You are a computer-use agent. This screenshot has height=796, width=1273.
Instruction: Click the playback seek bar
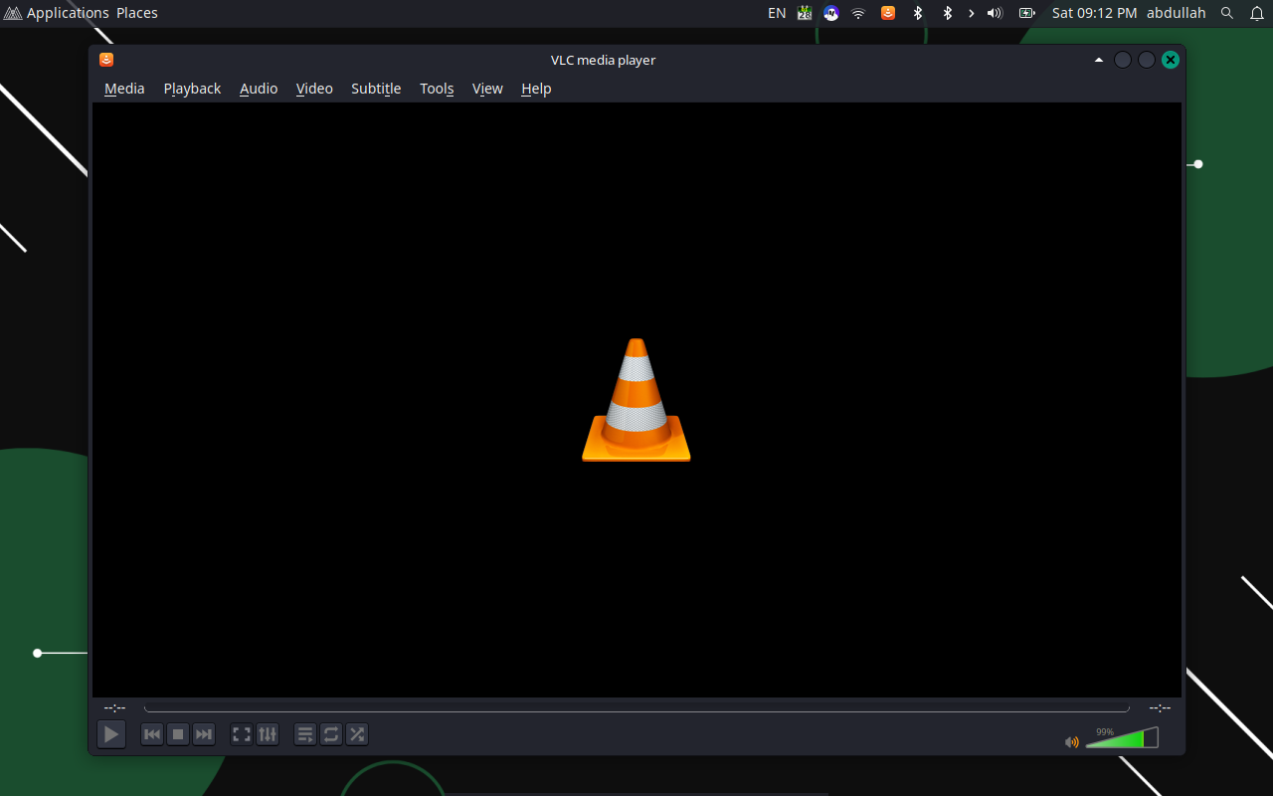click(x=636, y=708)
